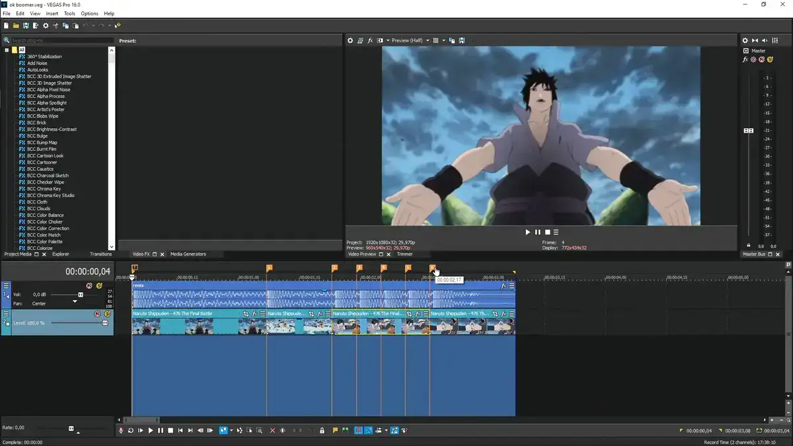Viewport: 793px width, 446px height.
Task: Stop the preview window playback
Action: click(547, 232)
